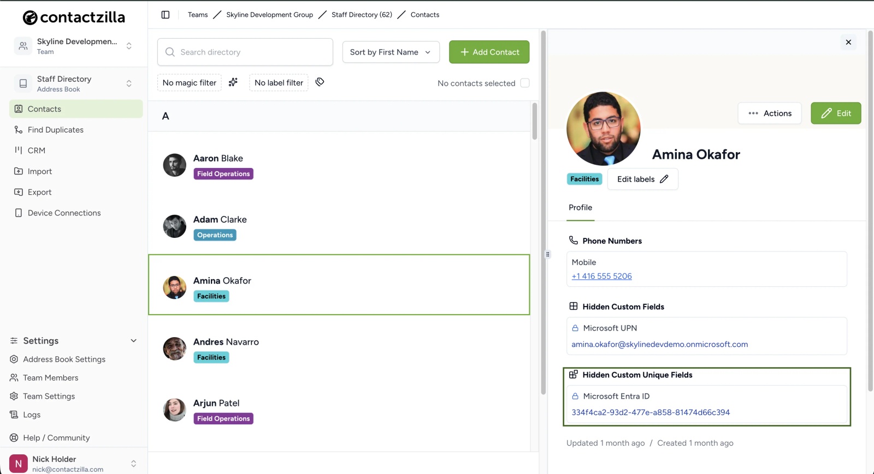This screenshot has height=474, width=874.
Task: Click Edit labels button
Action: [x=642, y=179]
